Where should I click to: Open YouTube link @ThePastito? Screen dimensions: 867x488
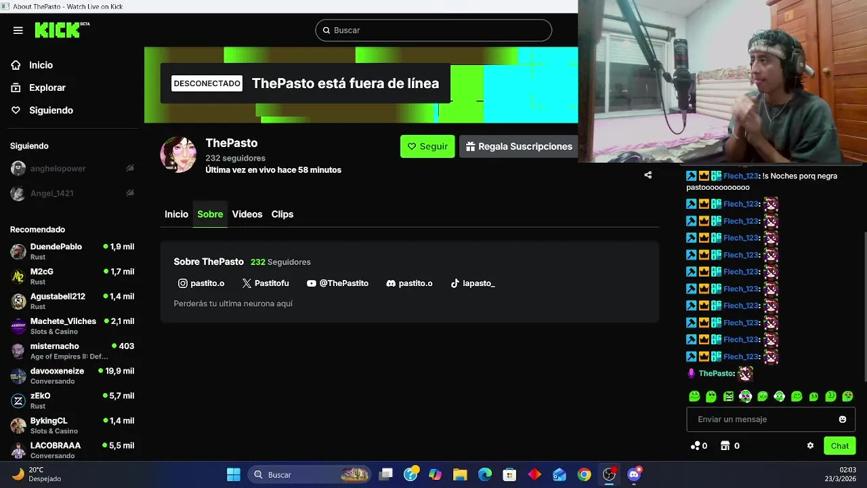pyautogui.click(x=337, y=283)
